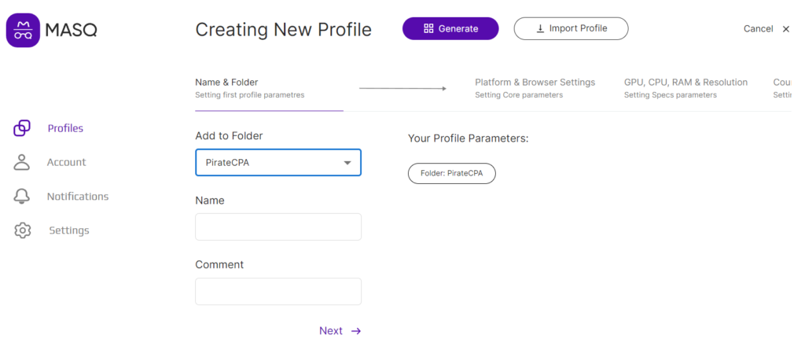Go to Platform & Browser Settings step
The height and width of the screenshot is (343, 805).
point(535,88)
